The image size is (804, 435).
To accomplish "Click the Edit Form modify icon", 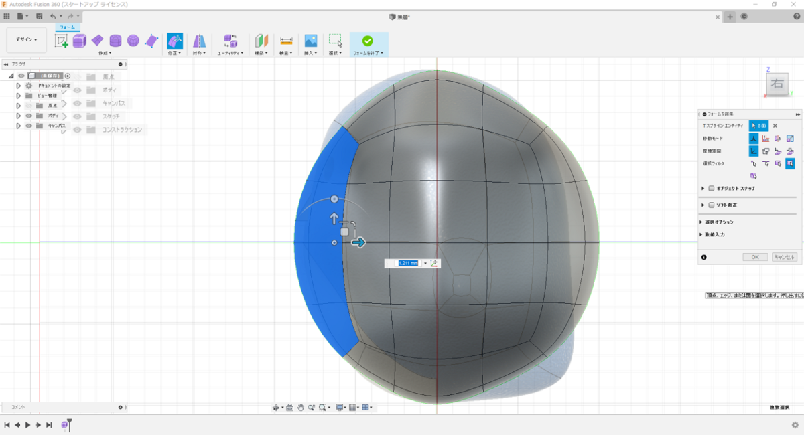I will (174, 41).
